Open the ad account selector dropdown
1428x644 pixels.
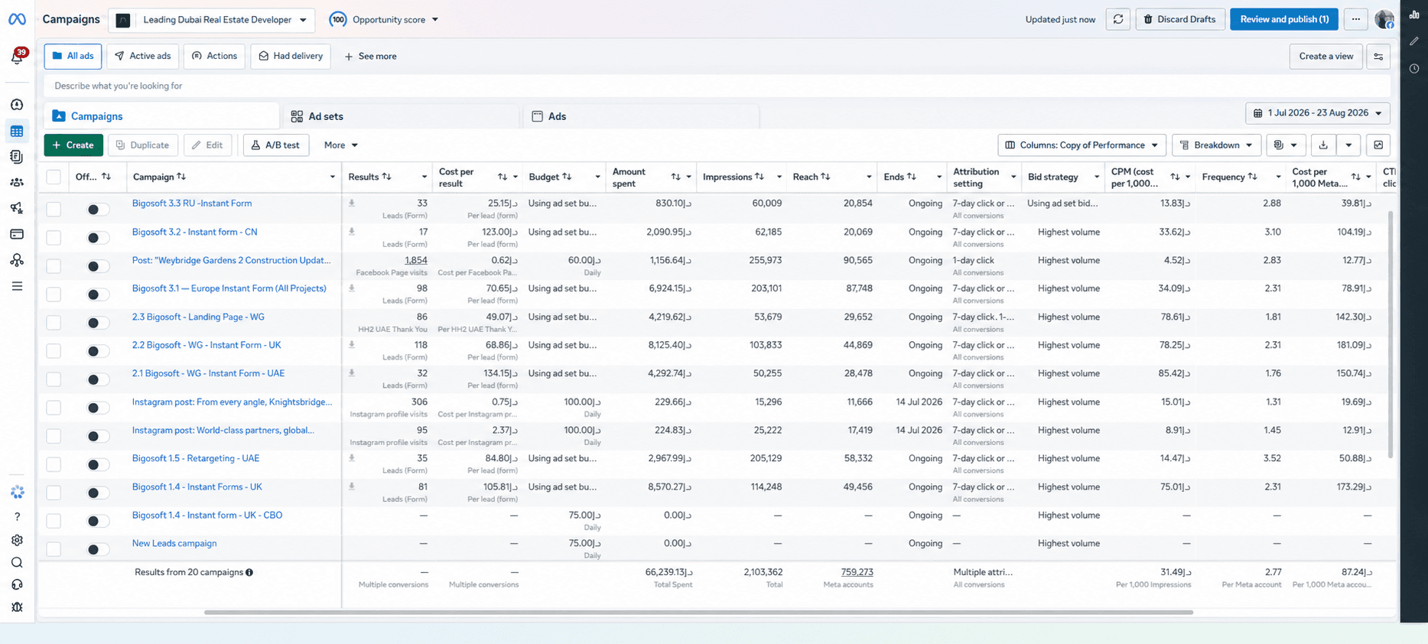(x=211, y=20)
